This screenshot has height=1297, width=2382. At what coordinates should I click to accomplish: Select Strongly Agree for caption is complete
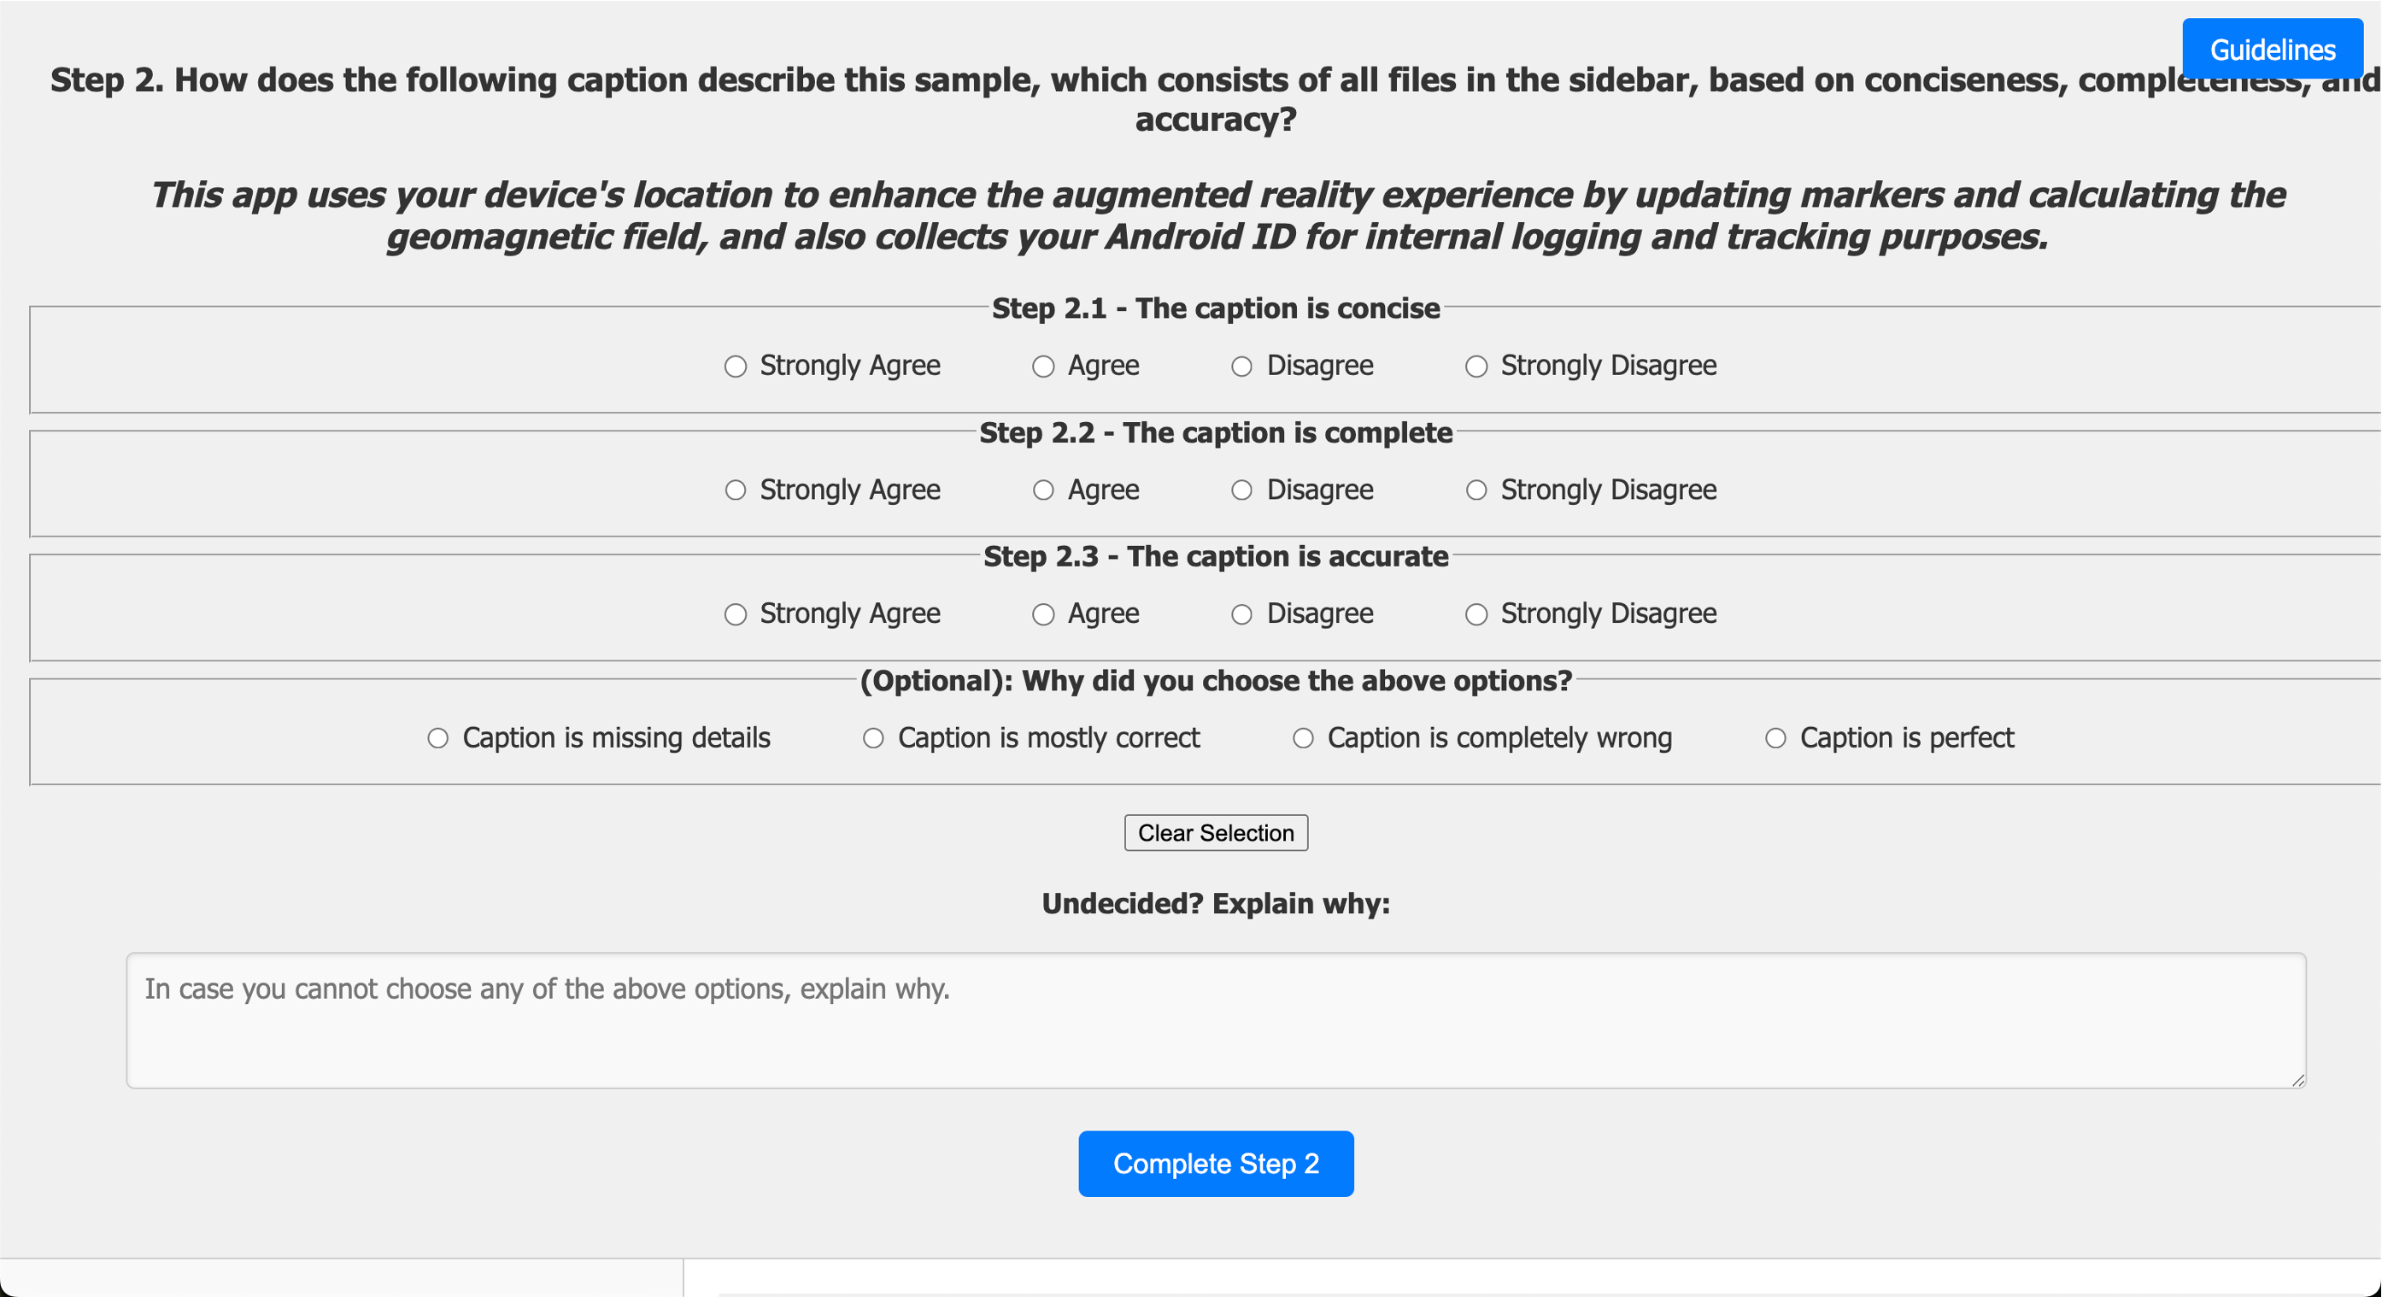tap(735, 490)
